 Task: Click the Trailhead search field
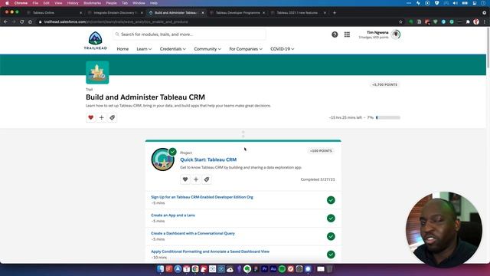tap(189, 34)
